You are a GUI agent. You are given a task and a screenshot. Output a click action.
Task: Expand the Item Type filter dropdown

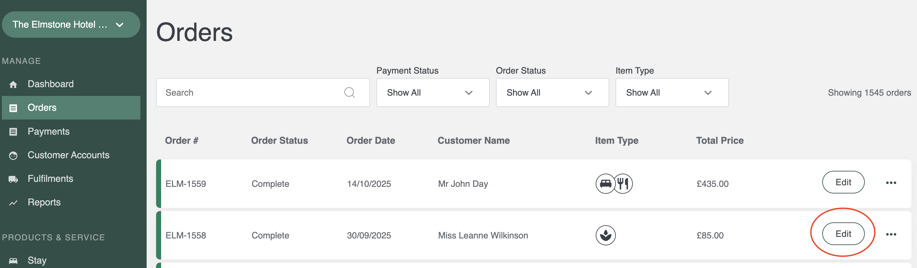tap(672, 92)
